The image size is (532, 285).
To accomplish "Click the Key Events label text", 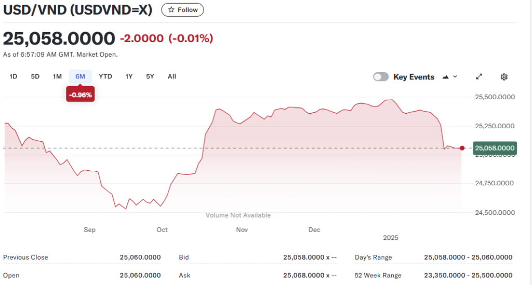I will [414, 77].
